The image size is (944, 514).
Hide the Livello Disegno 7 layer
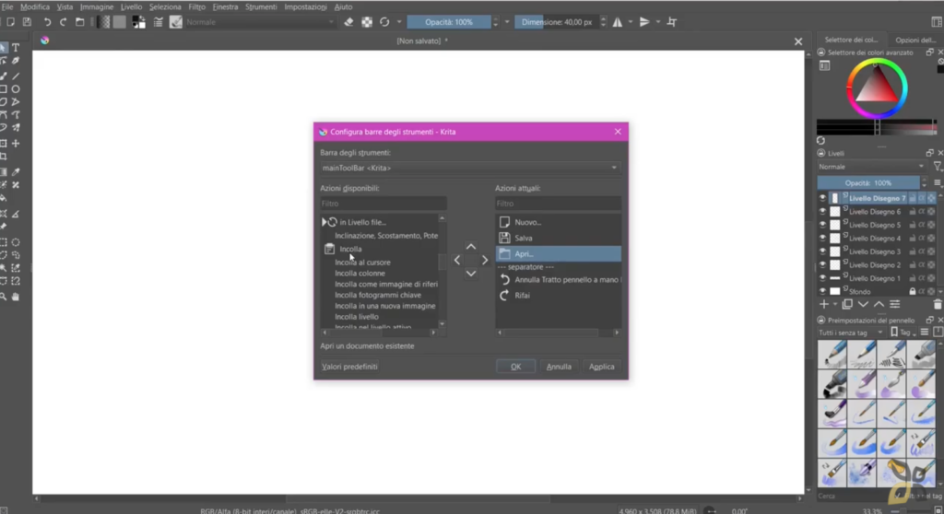[x=822, y=198]
